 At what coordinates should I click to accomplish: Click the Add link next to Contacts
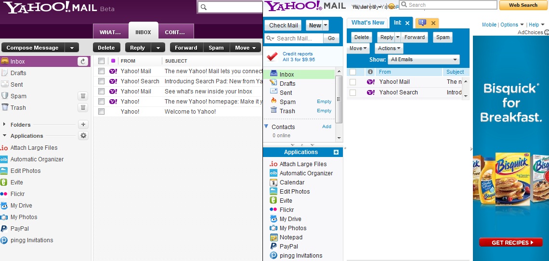point(327,127)
